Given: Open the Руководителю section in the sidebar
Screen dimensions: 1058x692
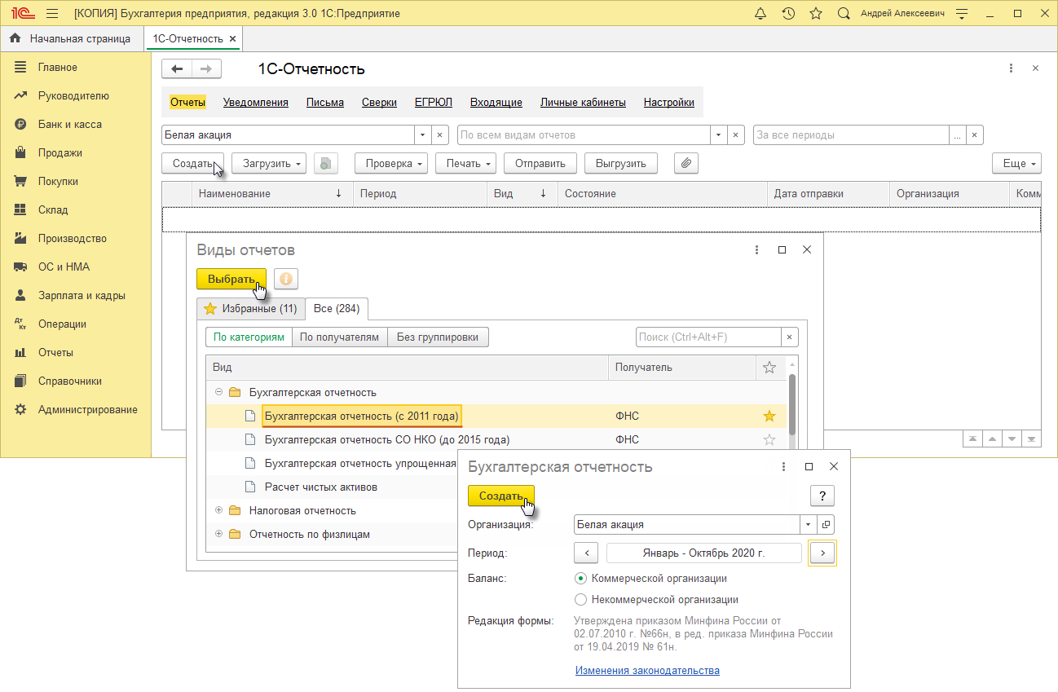Looking at the screenshot, I should (x=73, y=95).
